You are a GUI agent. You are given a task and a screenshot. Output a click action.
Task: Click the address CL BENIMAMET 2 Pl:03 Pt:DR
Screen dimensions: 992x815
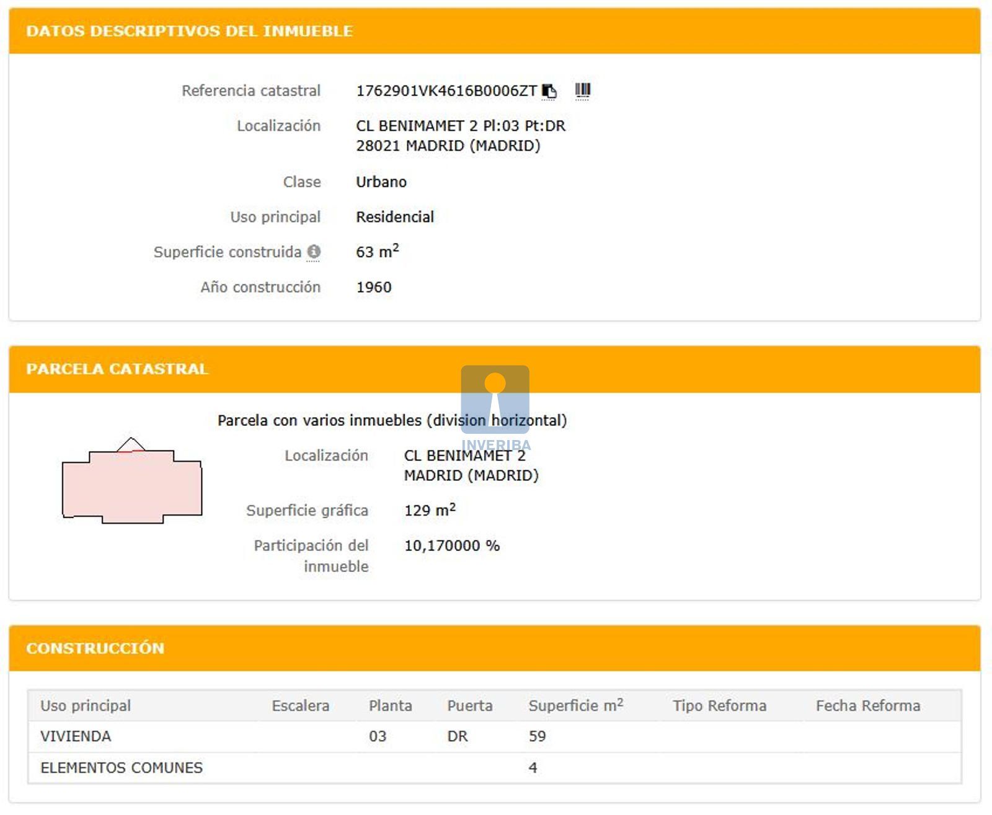coord(460,126)
